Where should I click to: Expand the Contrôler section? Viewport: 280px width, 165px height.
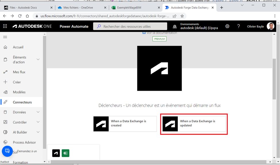pyautogui.click(x=38, y=122)
